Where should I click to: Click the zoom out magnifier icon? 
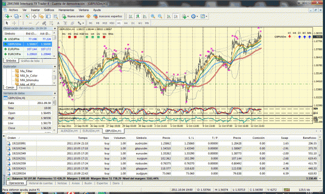(160, 16)
